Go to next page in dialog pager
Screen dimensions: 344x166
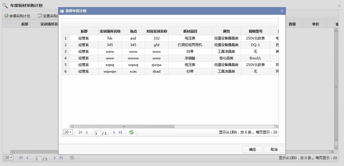click(114, 133)
